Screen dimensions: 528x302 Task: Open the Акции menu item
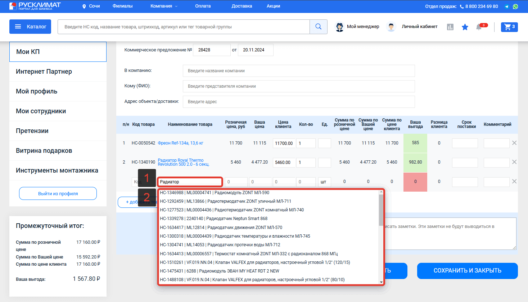point(274,6)
